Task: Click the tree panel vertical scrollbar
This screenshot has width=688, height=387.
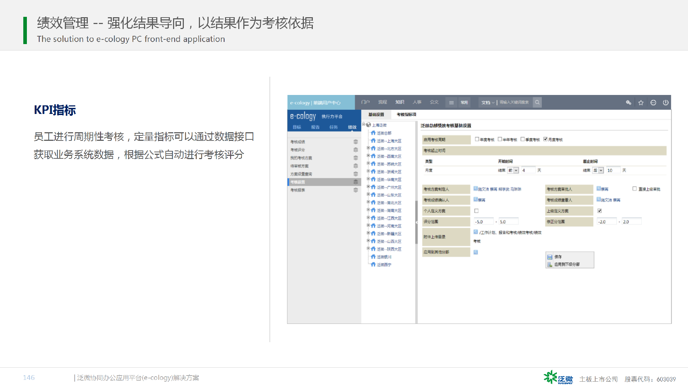Action: click(416, 222)
